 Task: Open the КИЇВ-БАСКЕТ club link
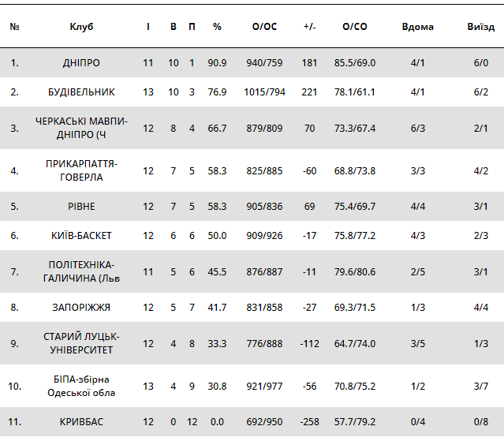tap(81, 236)
